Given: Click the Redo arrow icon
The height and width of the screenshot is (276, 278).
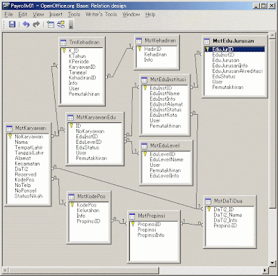Looking at the screenshot, I should click(x=36, y=24).
